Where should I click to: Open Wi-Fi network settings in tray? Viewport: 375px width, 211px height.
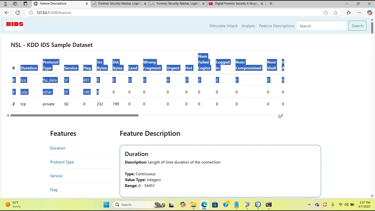point(340,205)
